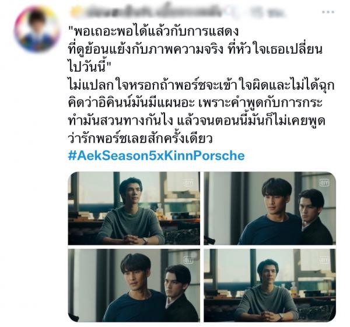Click iQIYI watermark on the top-right photo
The height and width of the screenshot is (327, 350).
coord(324,182)
